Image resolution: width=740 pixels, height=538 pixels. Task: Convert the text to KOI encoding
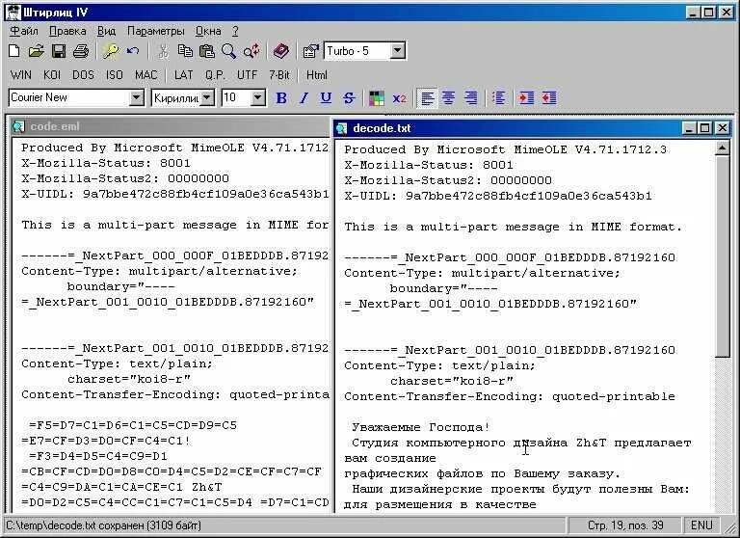click(52, 75)
